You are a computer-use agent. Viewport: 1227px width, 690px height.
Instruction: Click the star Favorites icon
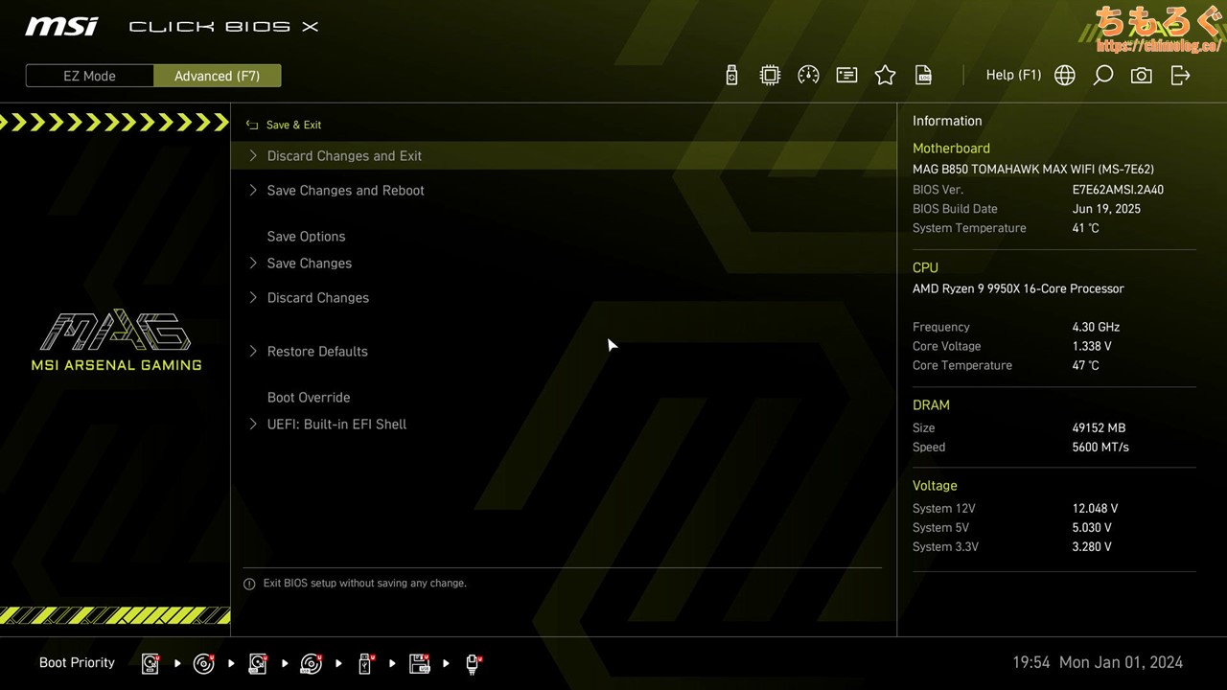[885, 76]
